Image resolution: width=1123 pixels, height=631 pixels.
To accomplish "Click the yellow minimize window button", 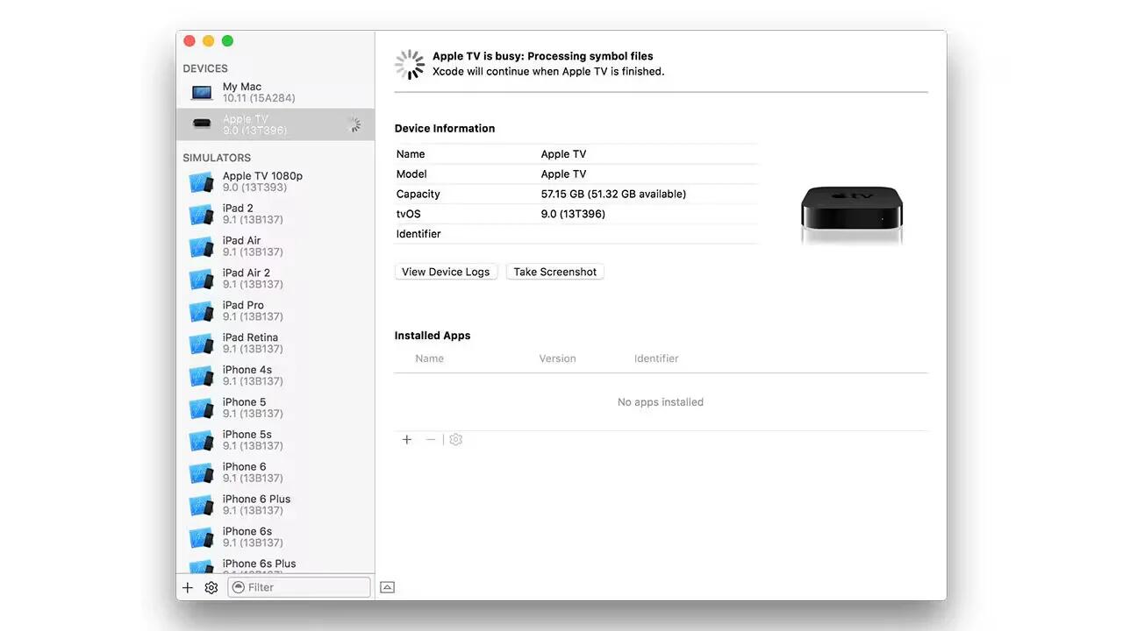I will (x=209, y=40).
